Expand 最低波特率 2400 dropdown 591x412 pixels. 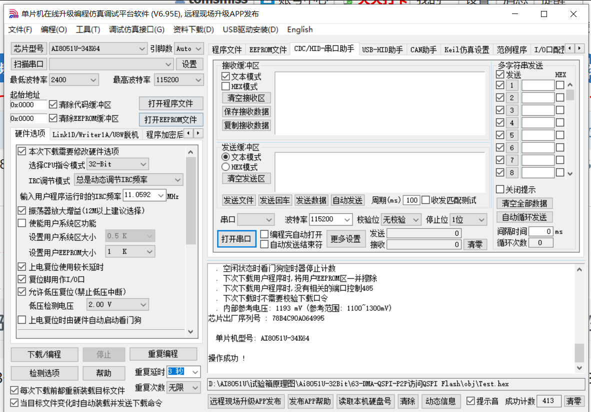pos(93,80)
